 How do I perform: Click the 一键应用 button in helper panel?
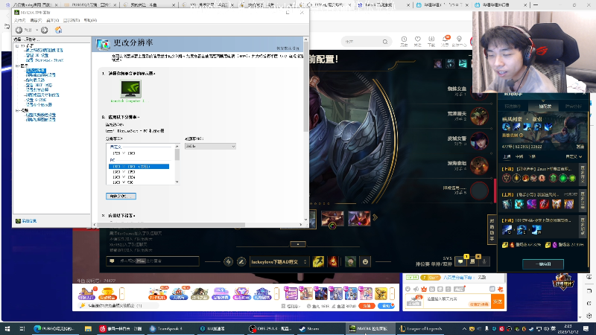[x=543, y=264]
